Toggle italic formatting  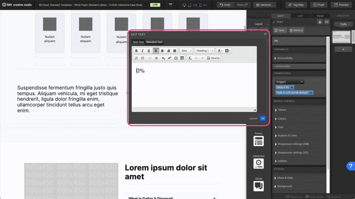point(142,51)
